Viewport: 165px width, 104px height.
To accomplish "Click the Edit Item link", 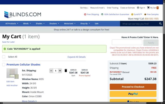I will pyautogui.click(x=10, y=81).
